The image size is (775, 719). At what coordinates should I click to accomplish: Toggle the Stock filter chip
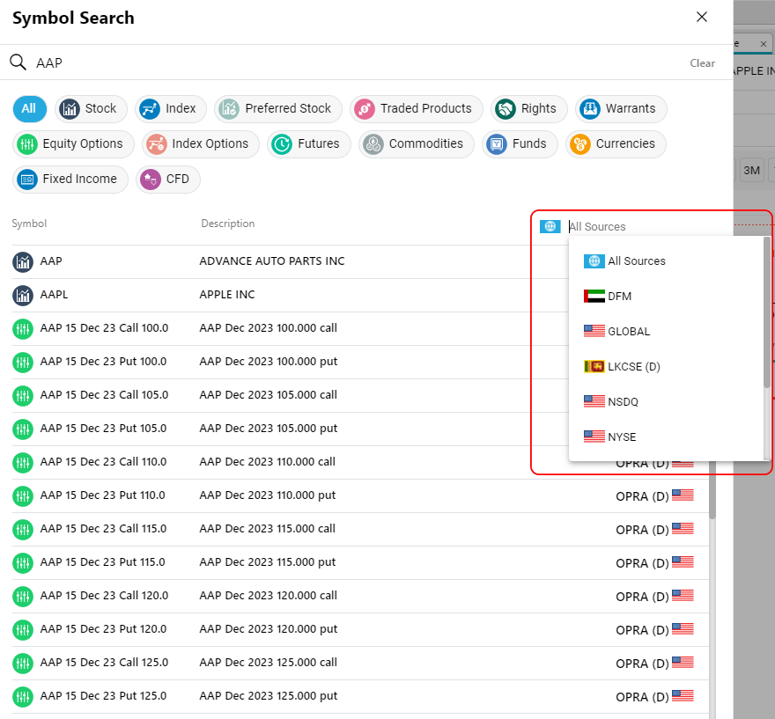pos(91,108)
